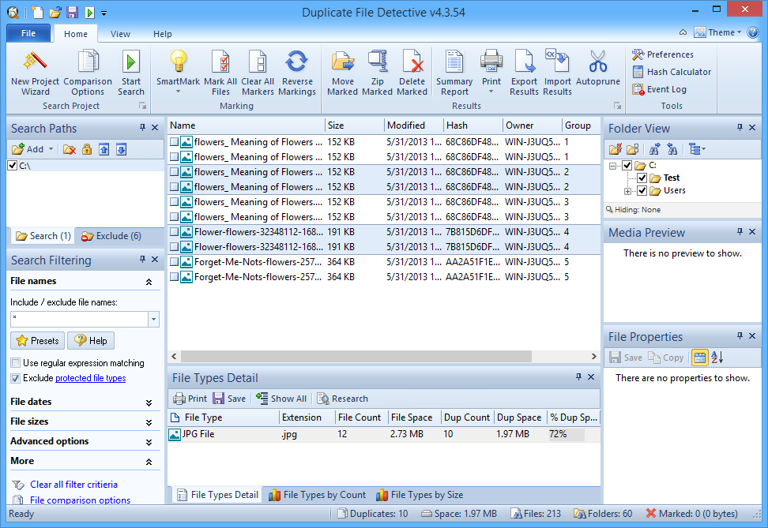Switch to File Types by Count tab
768x528 pixels.
(317, 495)
